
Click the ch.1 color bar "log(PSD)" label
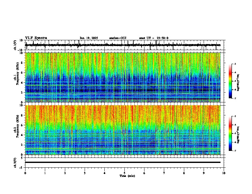238,82
